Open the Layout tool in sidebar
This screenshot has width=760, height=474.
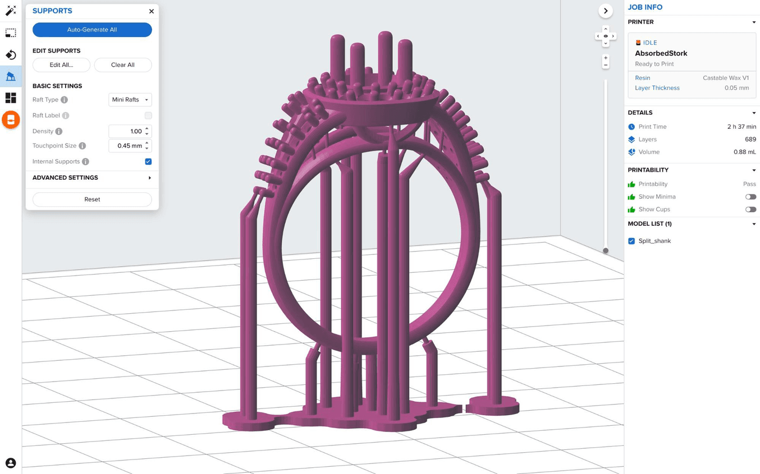[11, 98]
